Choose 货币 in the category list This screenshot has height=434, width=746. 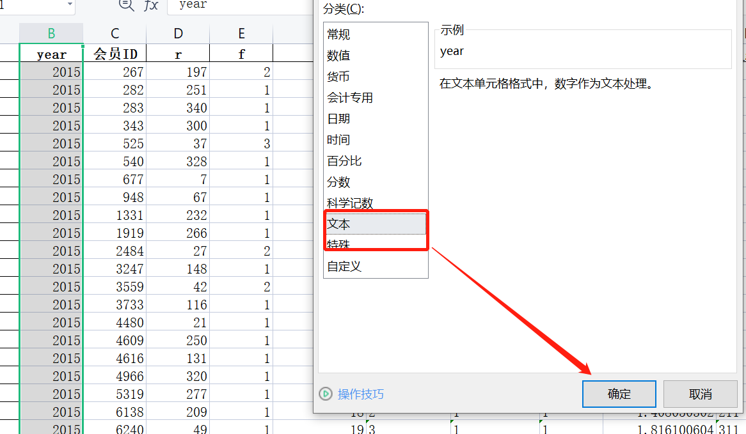376,77
